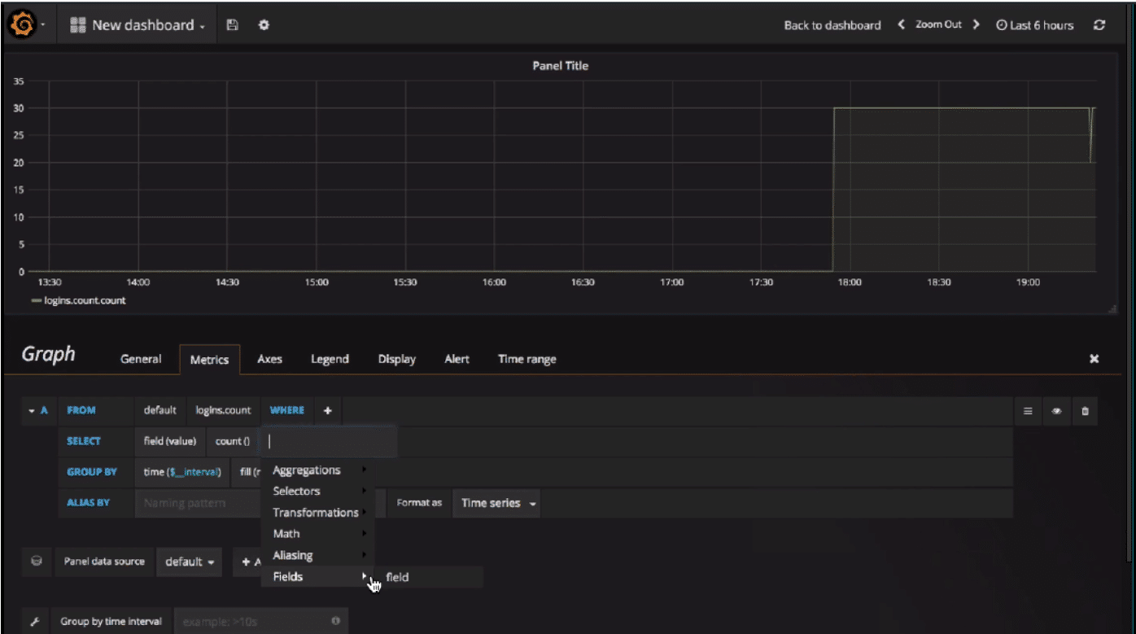The width and height of the screenshot is (1136, 634).
Task: Toggle raw query editor with the hamburger icon
Action: coord(1028,411)
